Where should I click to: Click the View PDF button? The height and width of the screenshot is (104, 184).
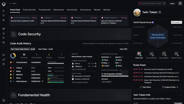coord(123,49)
